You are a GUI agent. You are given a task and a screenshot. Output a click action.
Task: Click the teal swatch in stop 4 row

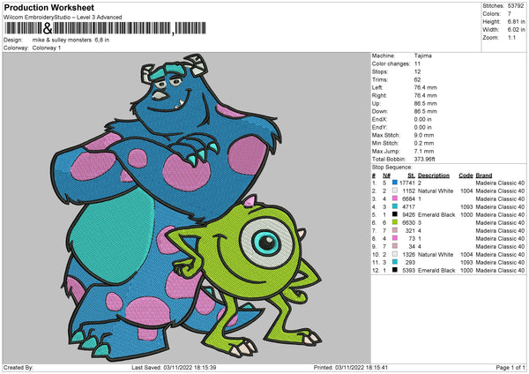(395, 206)
